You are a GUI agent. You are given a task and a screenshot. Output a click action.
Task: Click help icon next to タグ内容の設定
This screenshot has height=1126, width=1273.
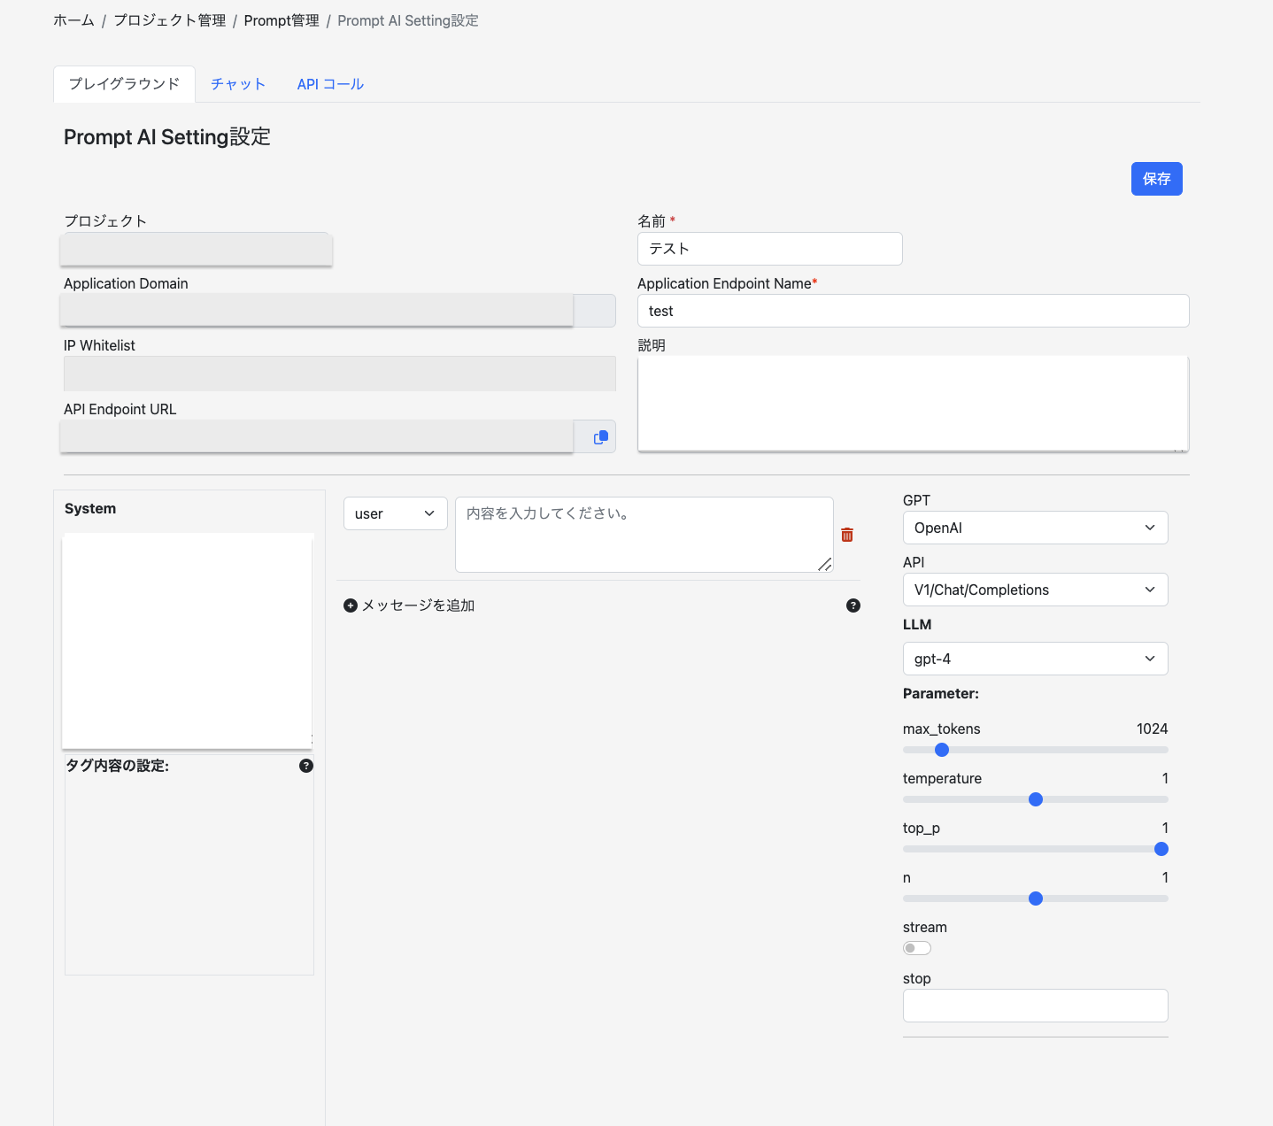306,766
